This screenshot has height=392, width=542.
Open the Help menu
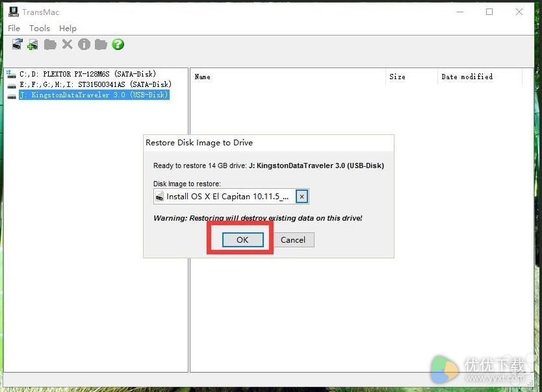click(x=68, y=29)
